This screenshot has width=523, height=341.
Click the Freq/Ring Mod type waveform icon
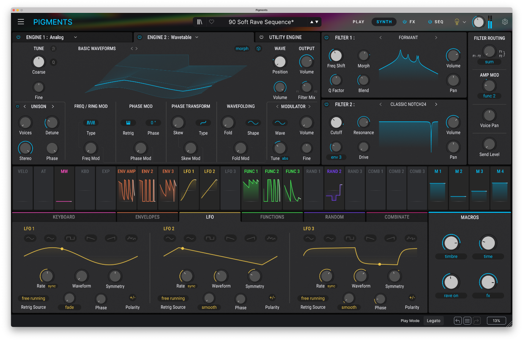[91, 123]
